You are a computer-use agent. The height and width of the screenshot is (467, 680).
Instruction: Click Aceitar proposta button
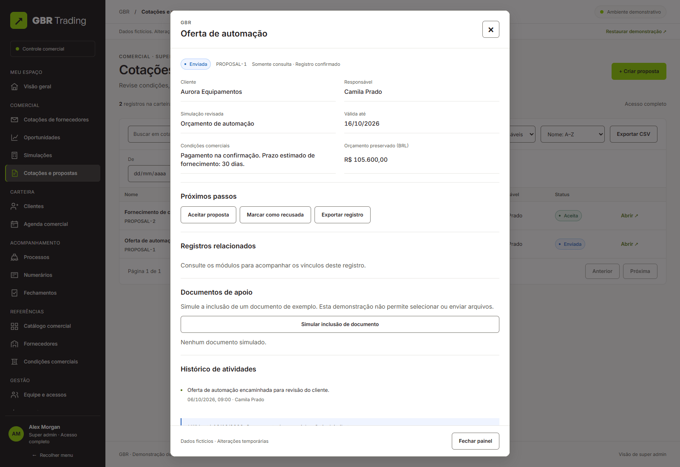(x=208, y=215)
